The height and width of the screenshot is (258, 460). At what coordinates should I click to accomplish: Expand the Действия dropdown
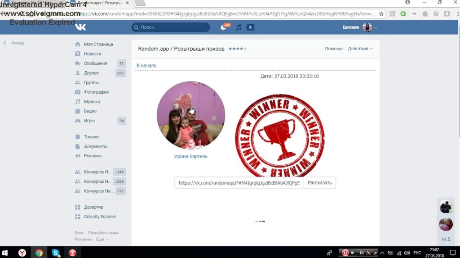click(360, 49)
